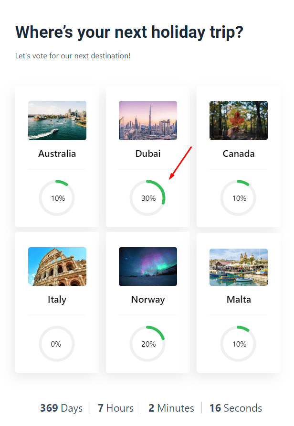Image resolution: width=294 pixels, height=426 pixels.
Task: Click the Dubai destination name
Action: pos(148,153)
